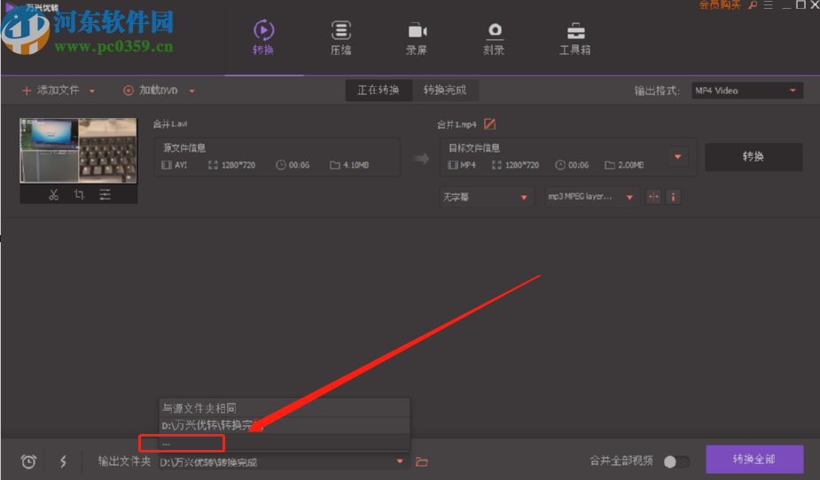Click the source 合并1.avi file name
820x480 pixels.
170,124
